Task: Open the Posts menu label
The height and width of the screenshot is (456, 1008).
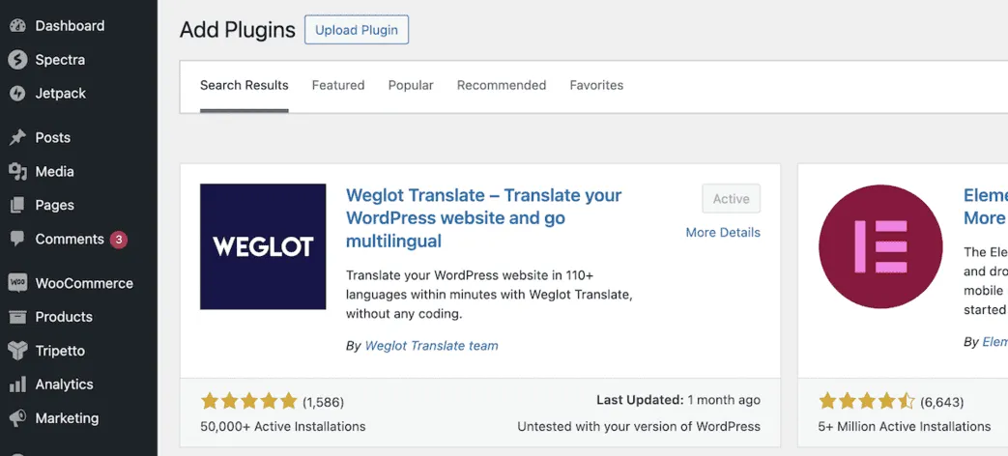Action: (x=53, y=137)
